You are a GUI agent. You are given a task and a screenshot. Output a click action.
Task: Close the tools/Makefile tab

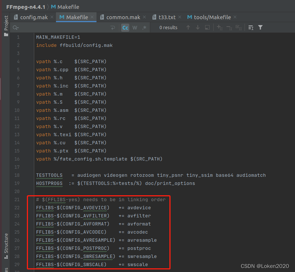(235, 17)
